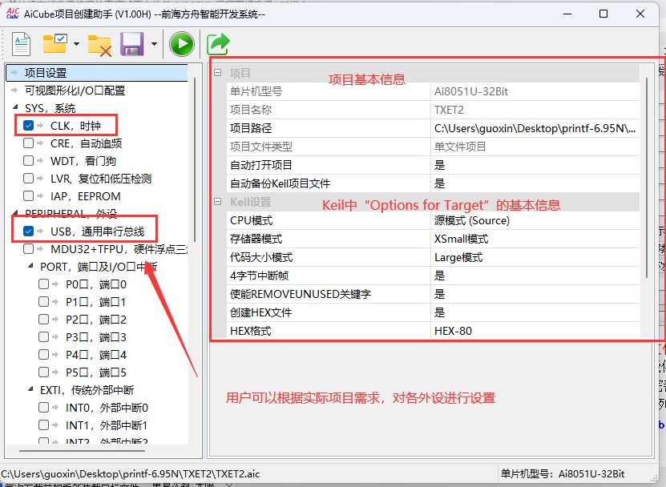The height and width of the screenshot is (487, 666).
Task: Enable the P5口，端口5 checkbox
Action: [x=44, y=372]
